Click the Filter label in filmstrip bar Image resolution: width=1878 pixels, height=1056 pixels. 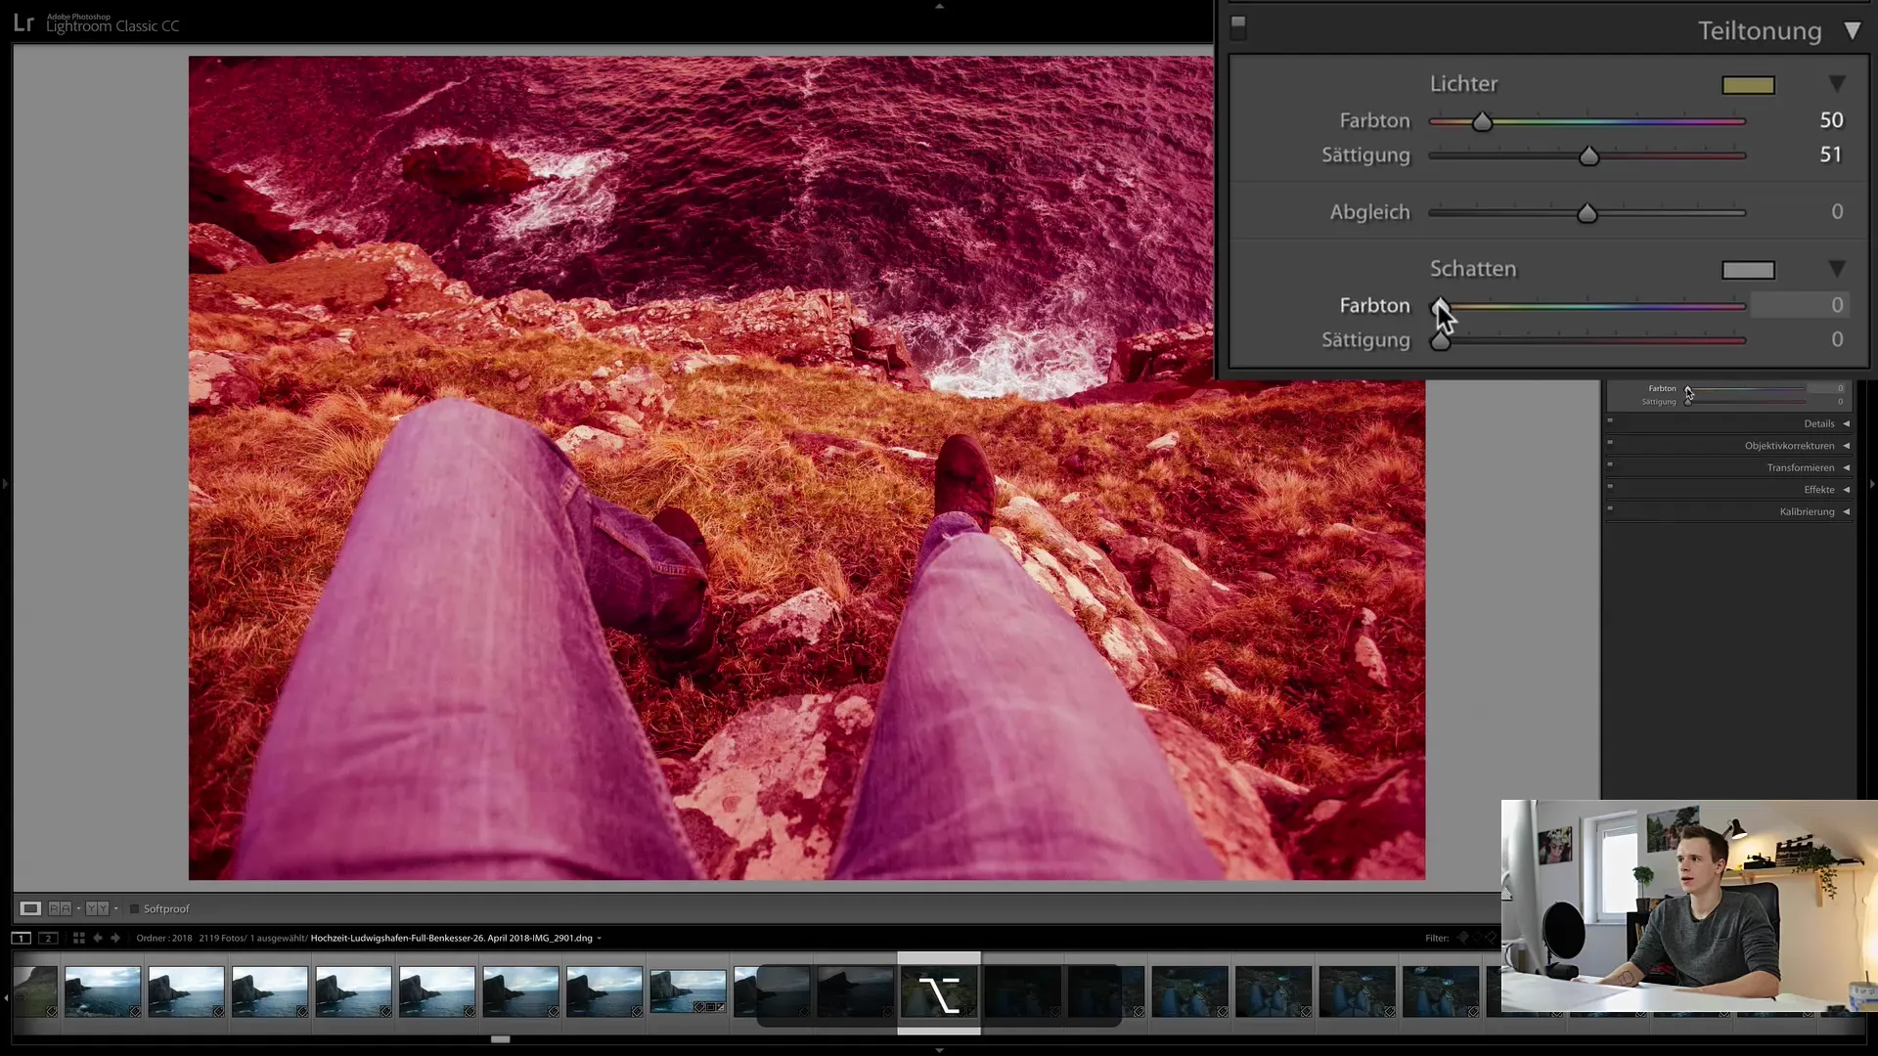[1437, 939]
